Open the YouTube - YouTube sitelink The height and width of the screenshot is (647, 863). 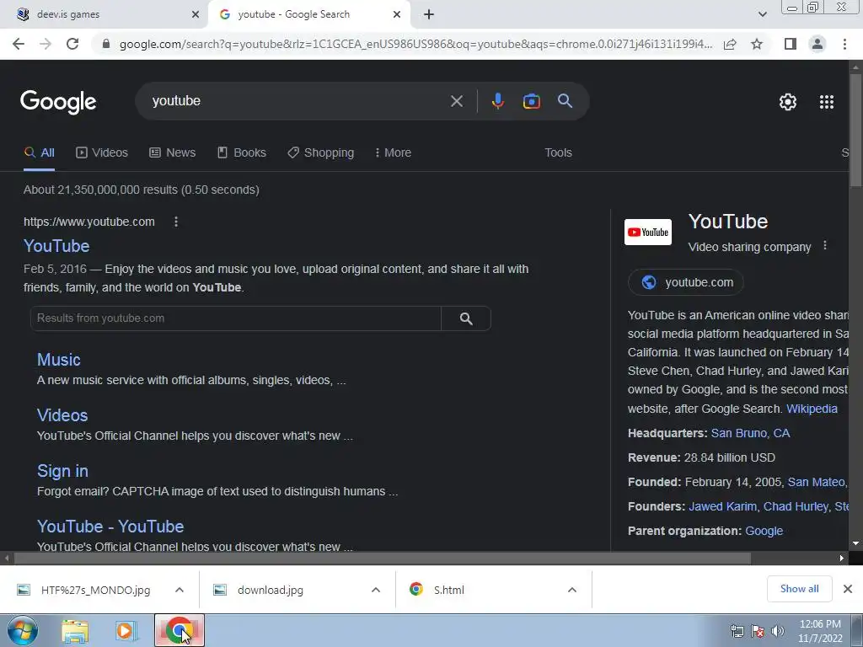(110, 527)
